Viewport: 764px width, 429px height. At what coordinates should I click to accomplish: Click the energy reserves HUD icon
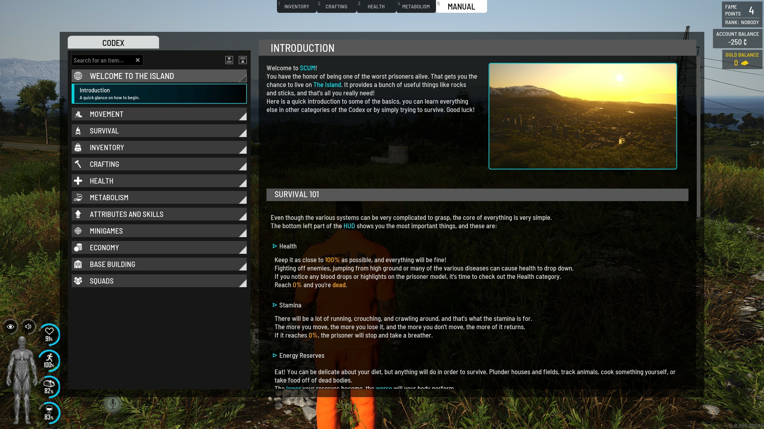(x=49, y=384)
